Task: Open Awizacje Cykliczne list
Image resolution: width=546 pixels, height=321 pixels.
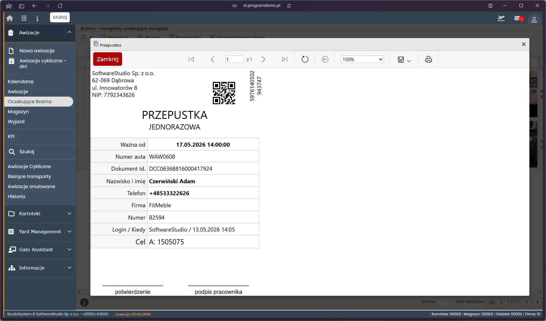Action: coord(29,166)
